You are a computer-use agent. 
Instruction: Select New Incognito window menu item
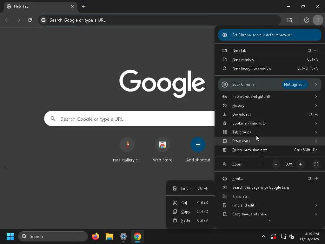pos(270,68)
